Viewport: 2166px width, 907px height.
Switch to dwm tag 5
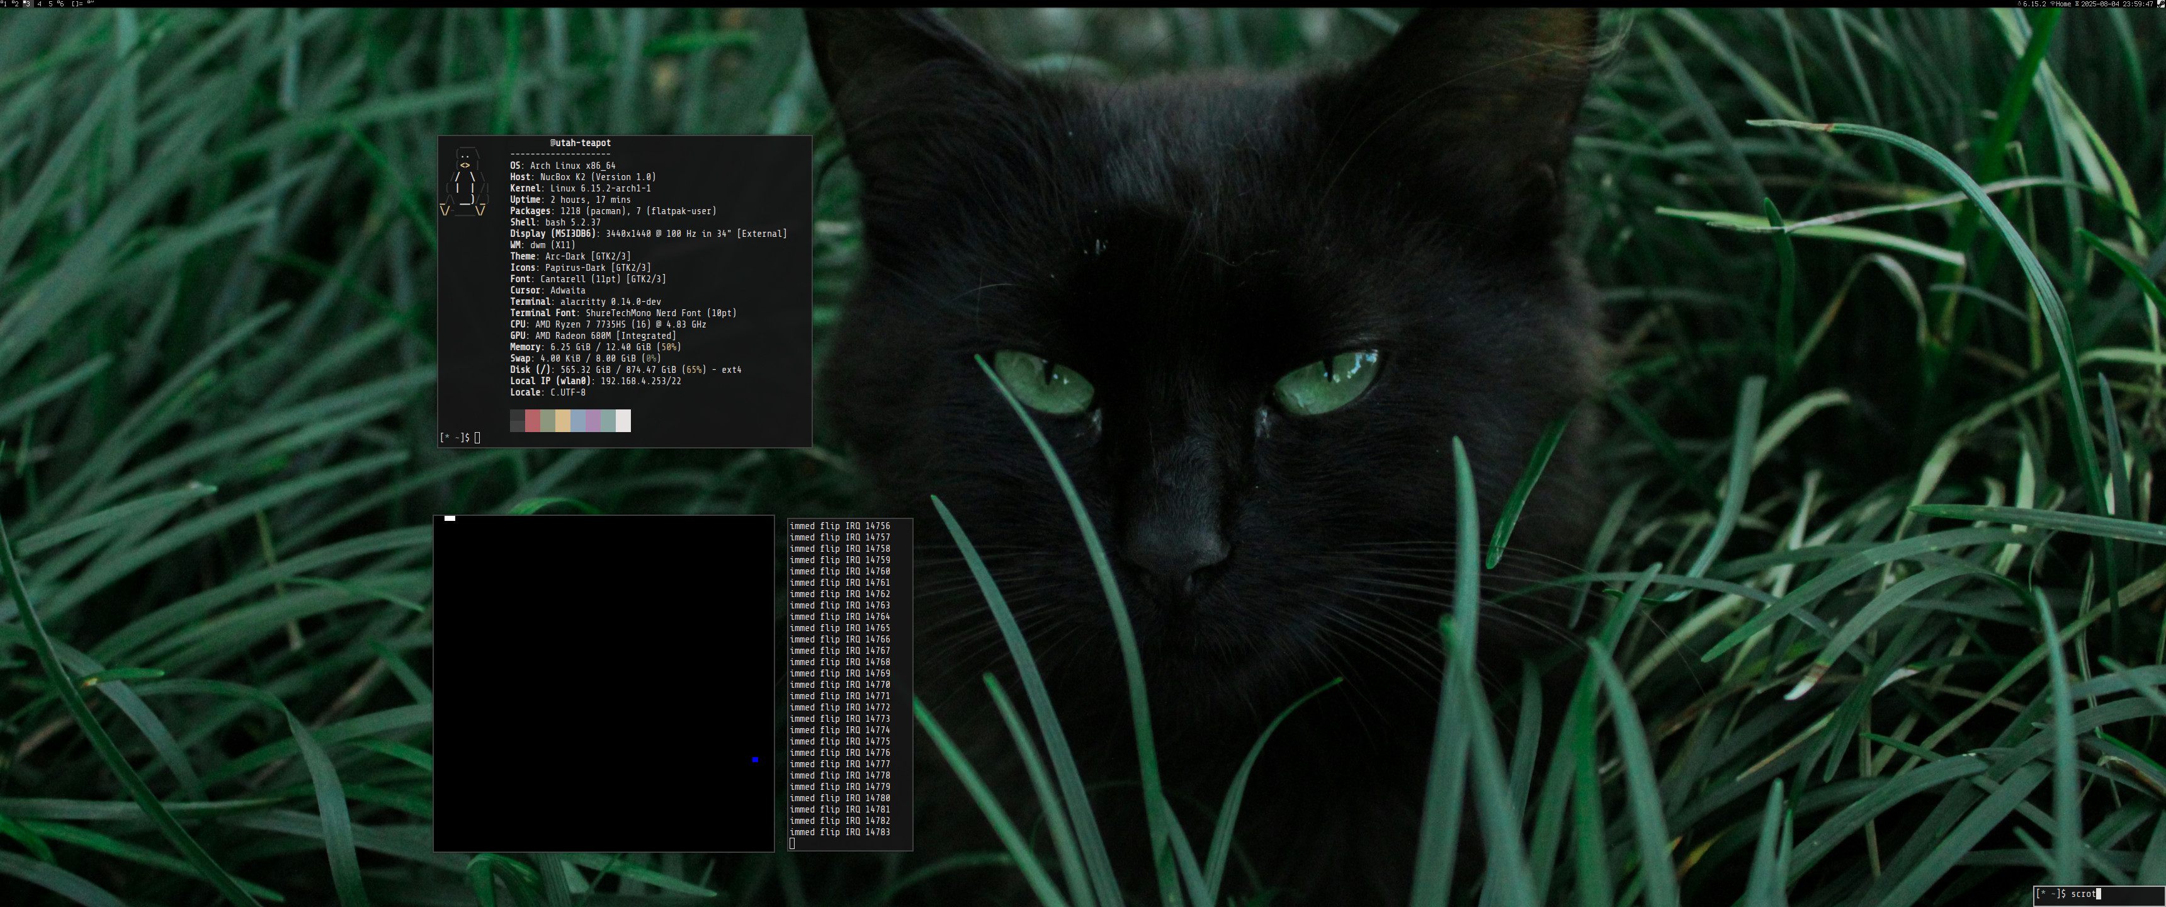pos(50,4)
